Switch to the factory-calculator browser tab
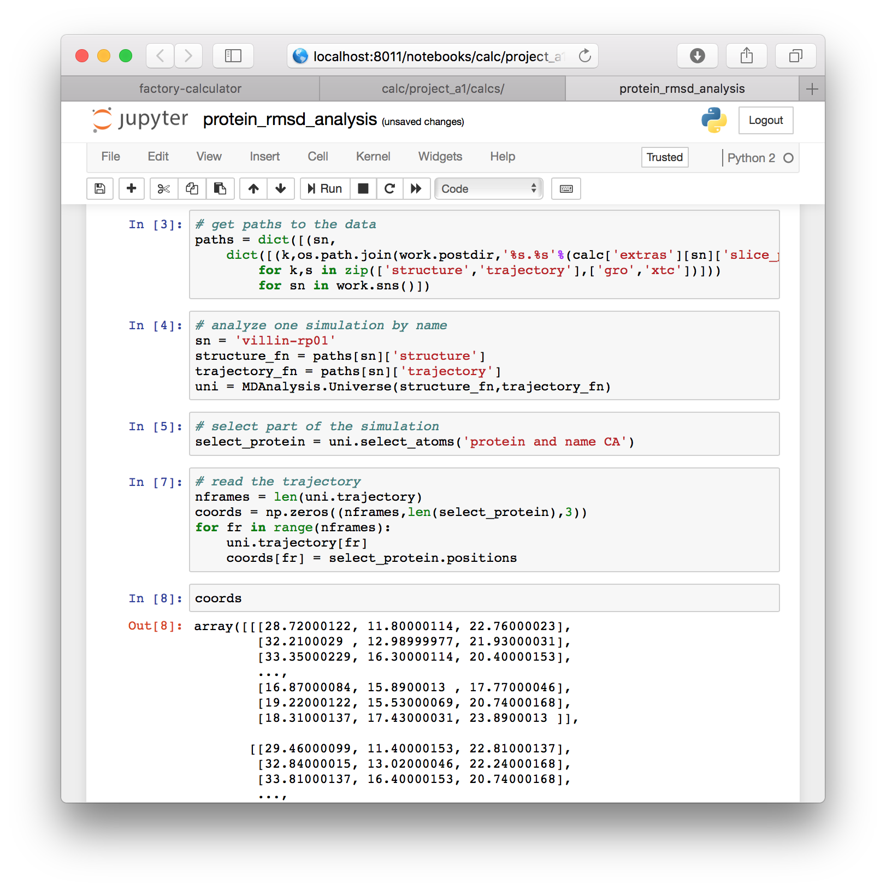Viewport: 886px width, 890px height. coord(190,88)
